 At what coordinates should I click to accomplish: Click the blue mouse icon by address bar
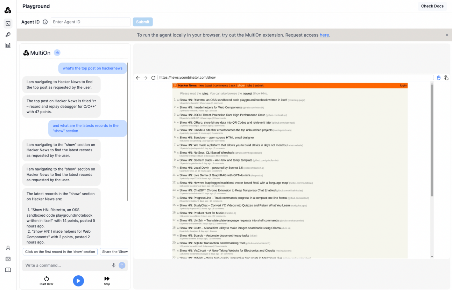point(439,78)
